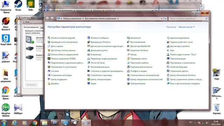Open Центр синхронизации icon
The width and height of the screenshot is (224, 126).
click(x=89, y=79)
